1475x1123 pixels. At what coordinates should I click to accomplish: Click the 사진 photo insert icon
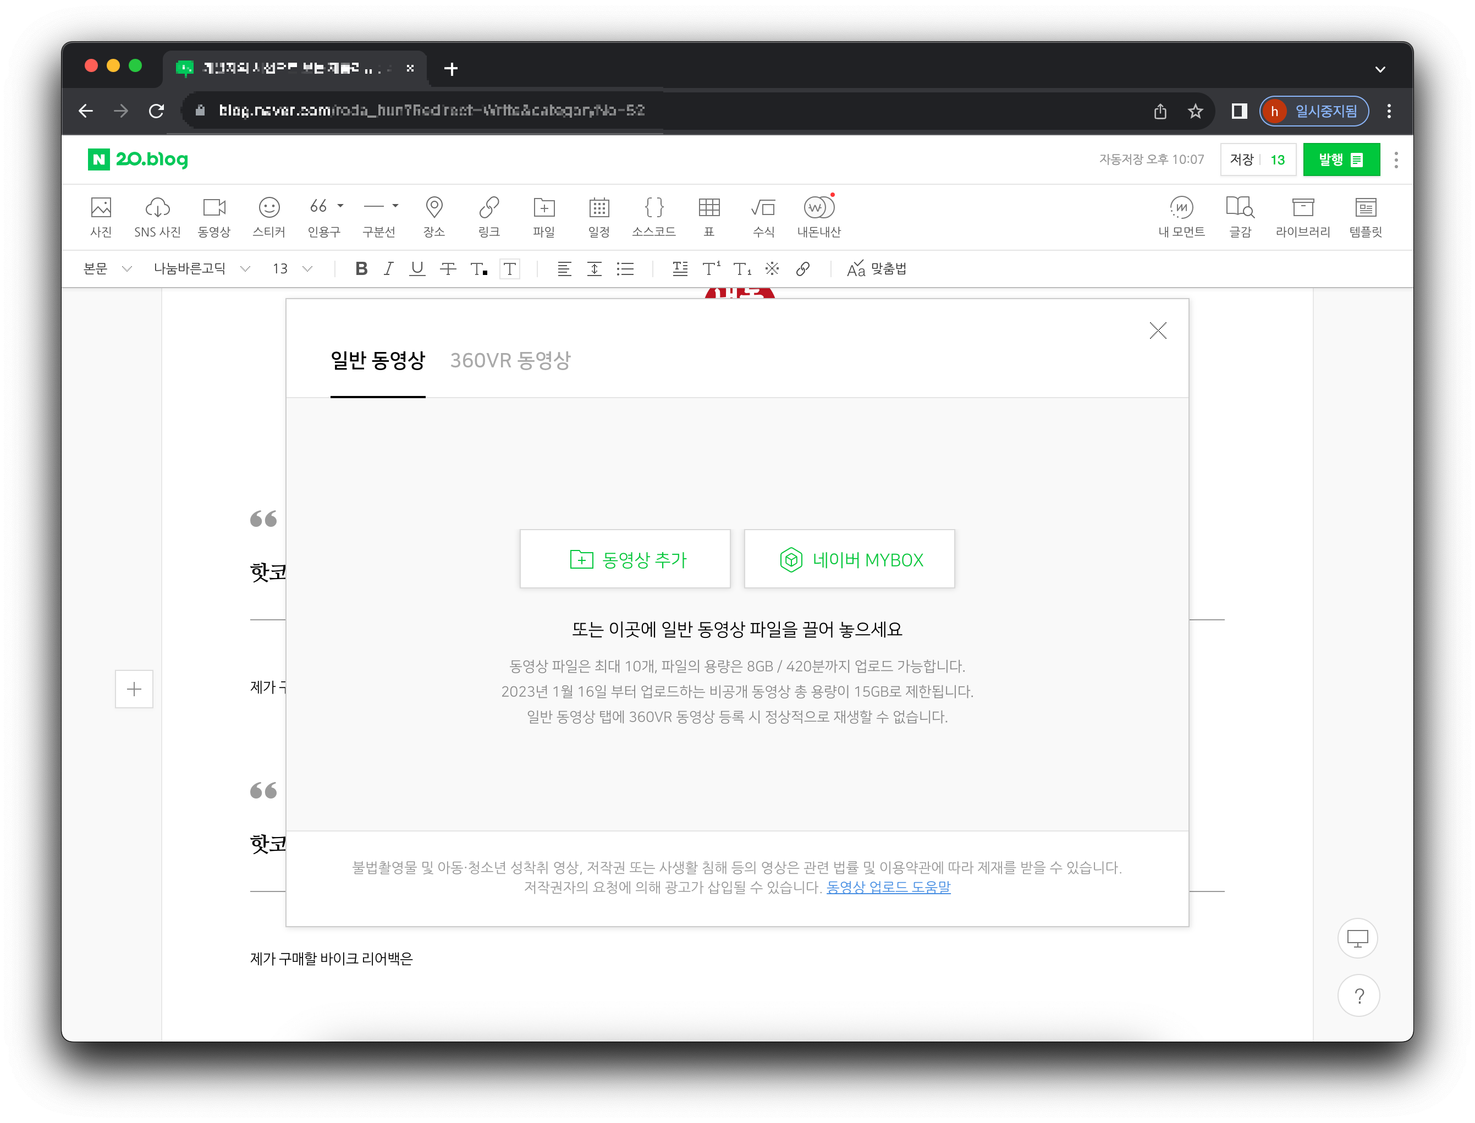point(101,217)
